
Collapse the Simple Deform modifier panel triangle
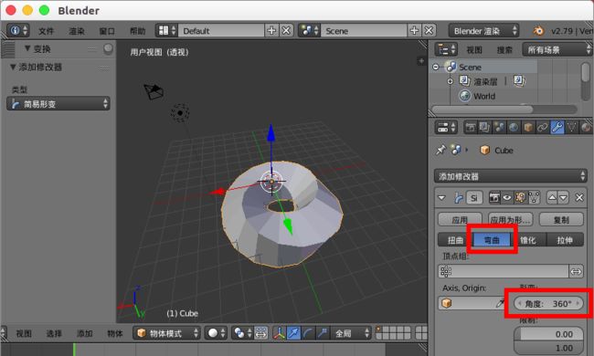click(441, 198)
